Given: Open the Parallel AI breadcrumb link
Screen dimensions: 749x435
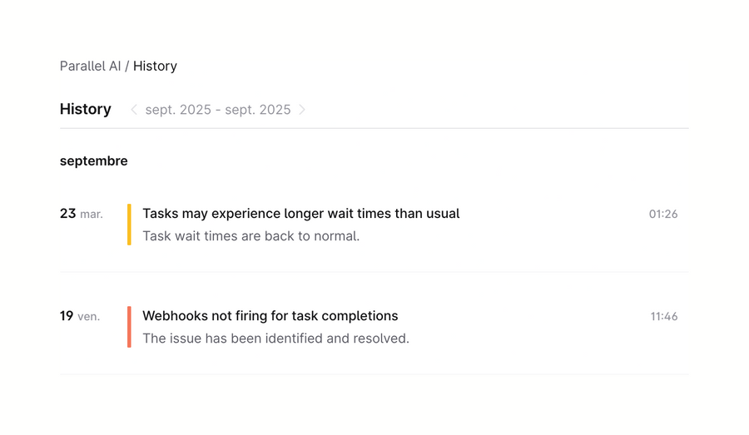Looking at the screenshot, I should (x=90, y=67).
